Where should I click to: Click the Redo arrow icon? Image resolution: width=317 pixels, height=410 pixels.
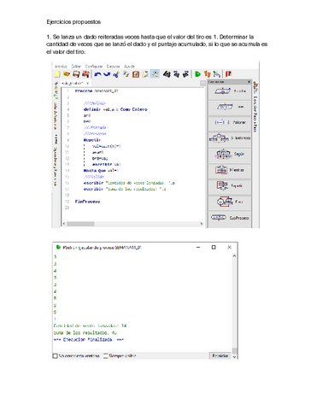tap(107, 74)
